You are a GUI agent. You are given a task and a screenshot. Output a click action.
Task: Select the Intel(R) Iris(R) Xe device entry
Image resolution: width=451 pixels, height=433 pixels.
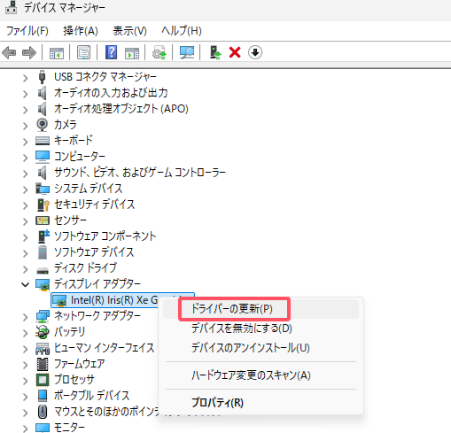tap(114, 300)
